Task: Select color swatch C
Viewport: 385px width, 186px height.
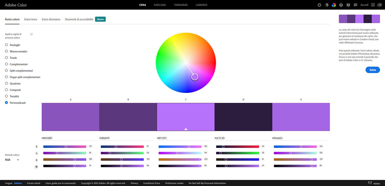Action: 186,117
